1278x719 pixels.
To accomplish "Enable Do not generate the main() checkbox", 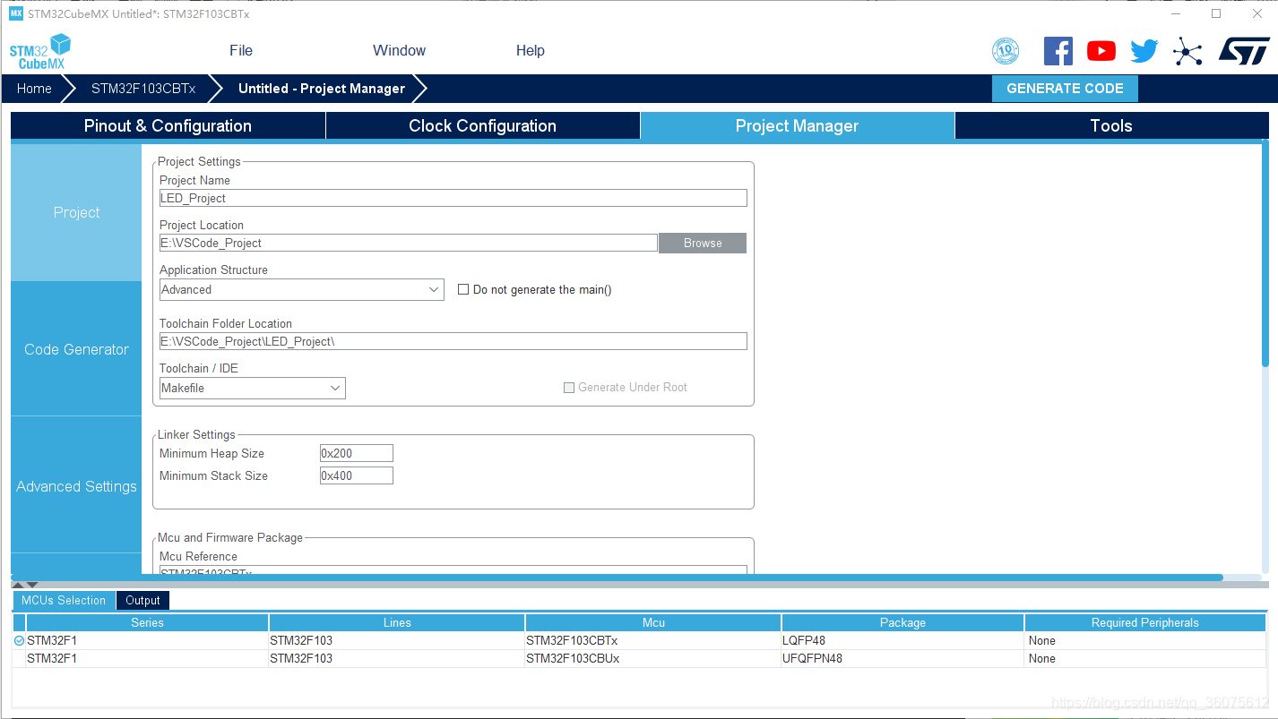I will [463, 289].
